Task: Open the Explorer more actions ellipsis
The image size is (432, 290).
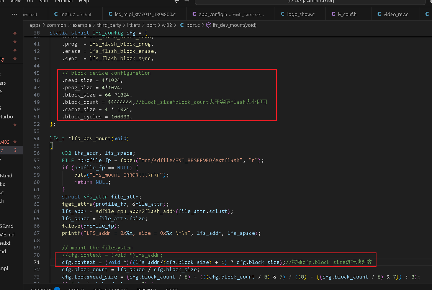Action: tap(15, 14)
